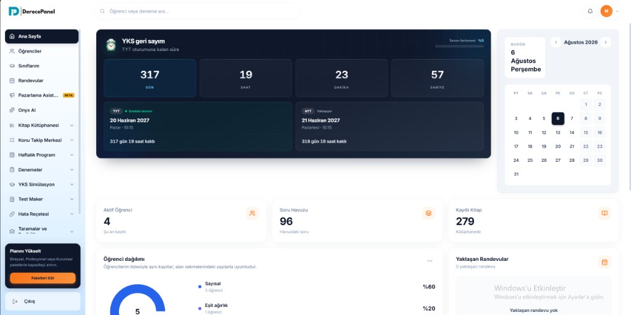
Task: Click the Aktif Öğrenci card
Action: pos(181,221)
